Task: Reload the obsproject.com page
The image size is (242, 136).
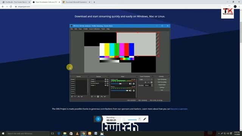Action: (x=11, y=7)
